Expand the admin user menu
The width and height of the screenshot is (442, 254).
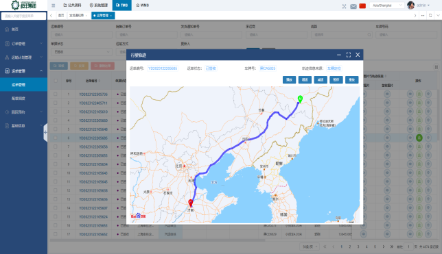coord(419,5)
